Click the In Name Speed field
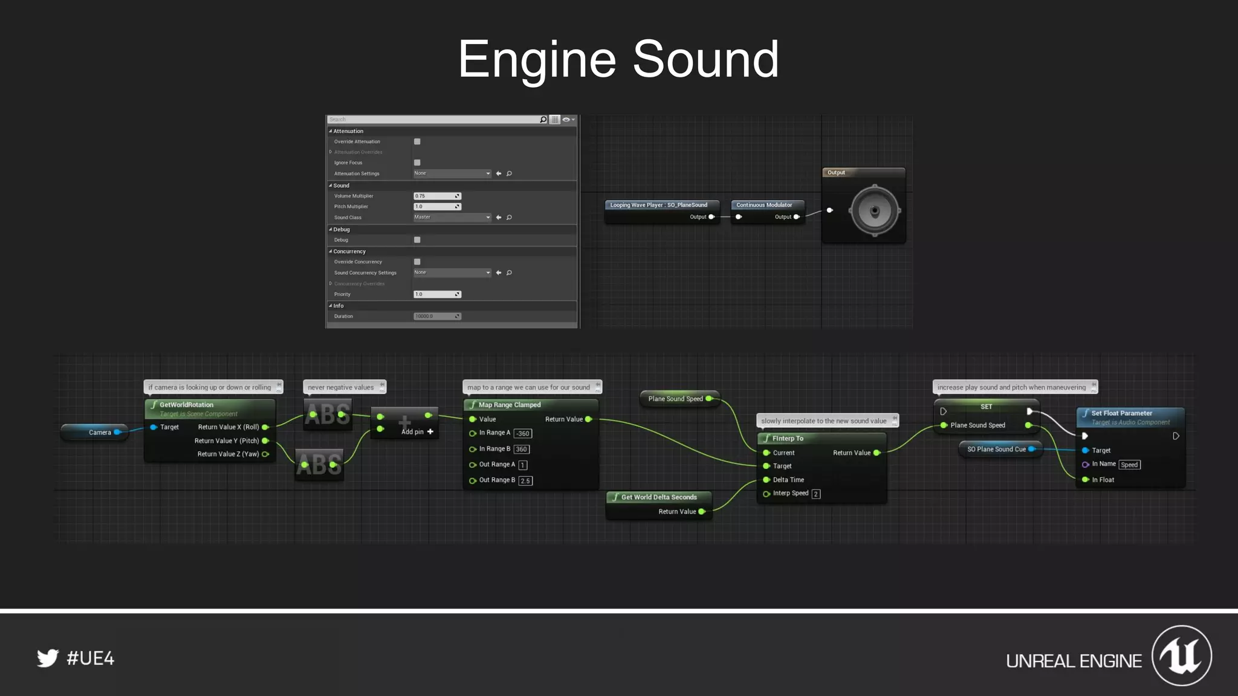1238x696 pixels. point(1129,465)
